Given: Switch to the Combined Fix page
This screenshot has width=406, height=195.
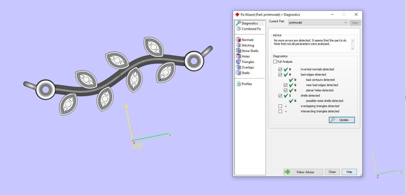Looking at the screenshot, I should point(251,29).
